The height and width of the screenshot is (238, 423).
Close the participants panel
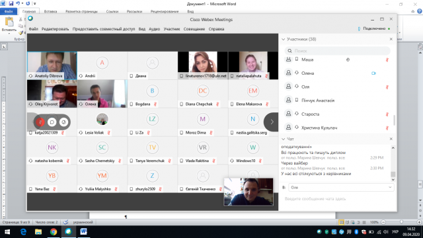coord(391,39)
